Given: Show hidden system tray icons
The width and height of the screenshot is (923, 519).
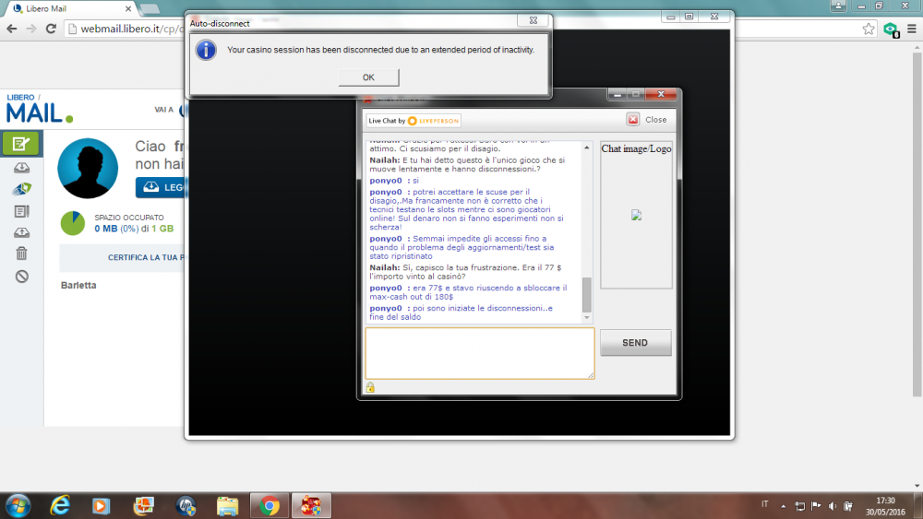Looking at the screenshot, I should (783, 505).
